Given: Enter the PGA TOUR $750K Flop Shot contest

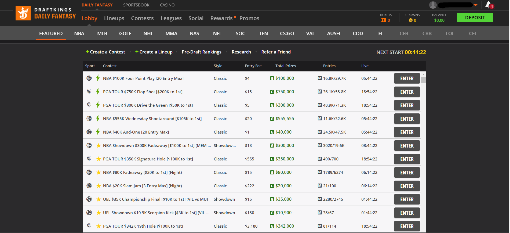Looking at the screenshot, I should (407, 92).
